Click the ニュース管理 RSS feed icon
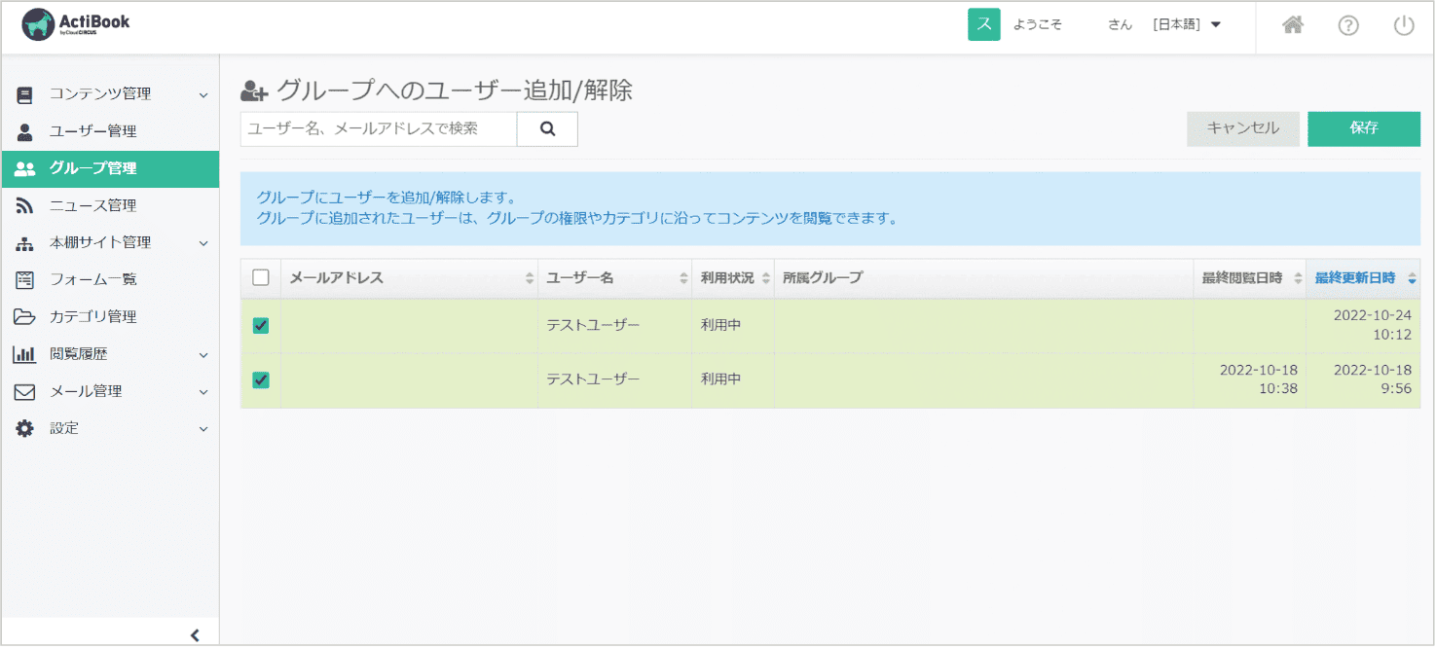 click(23, 205)
